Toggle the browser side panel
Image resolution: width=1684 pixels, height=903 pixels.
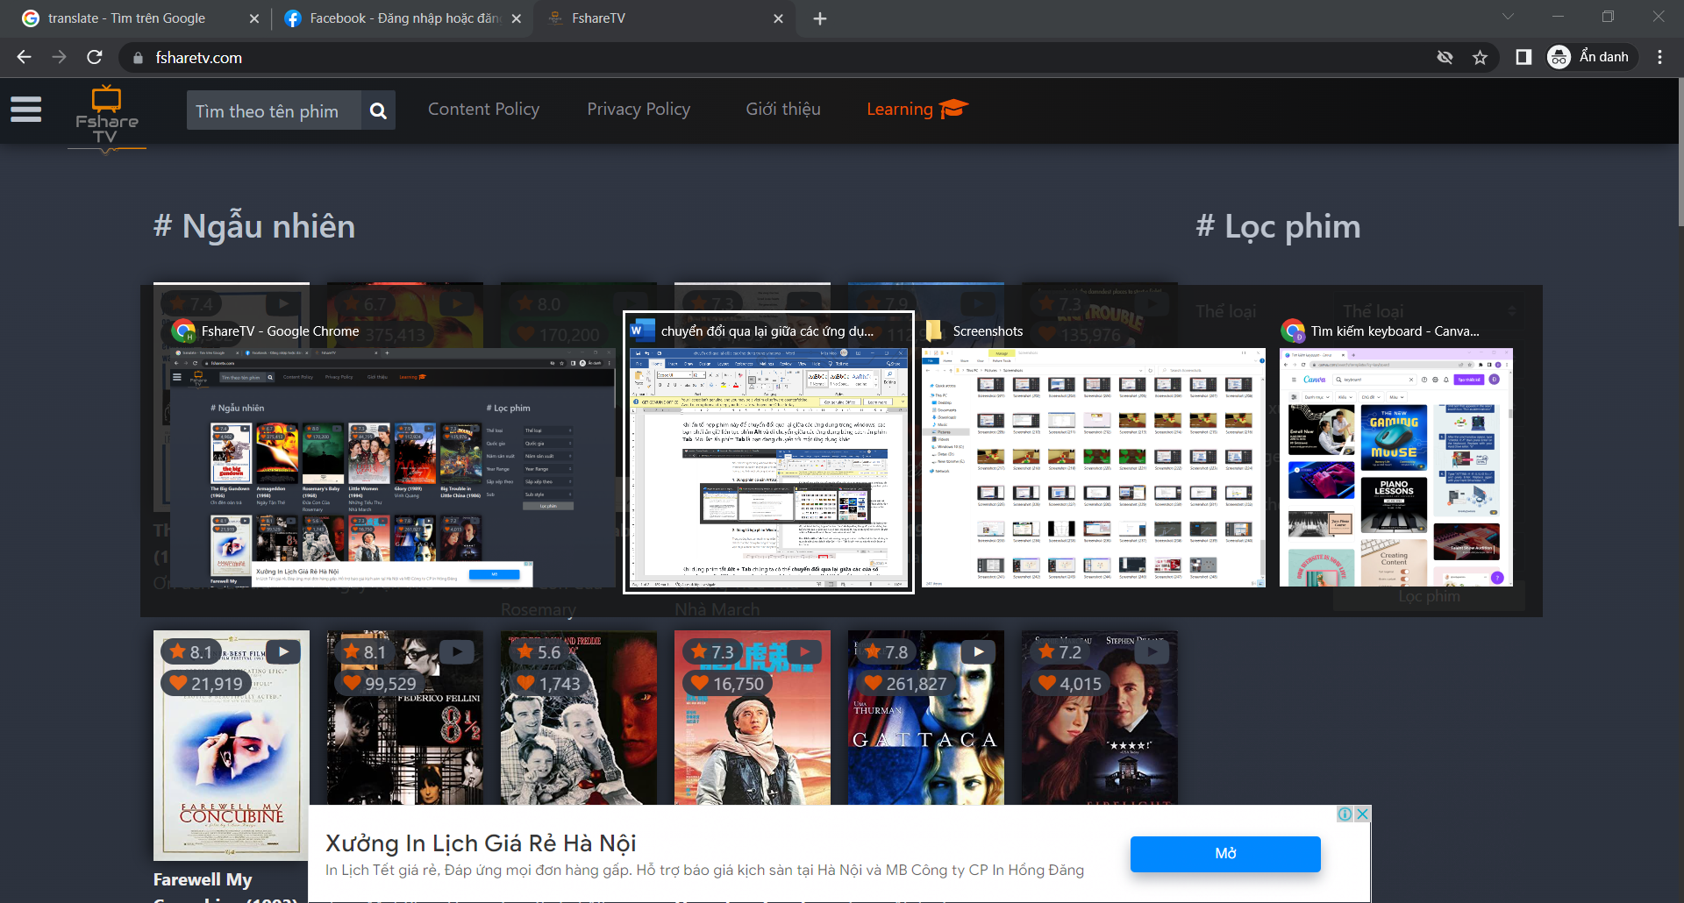pos(1523,57)
